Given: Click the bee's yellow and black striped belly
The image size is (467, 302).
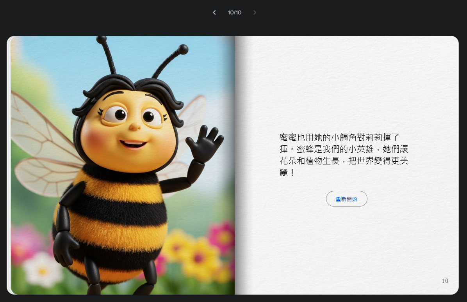Looking at the screenshot, I should point(117,218).
